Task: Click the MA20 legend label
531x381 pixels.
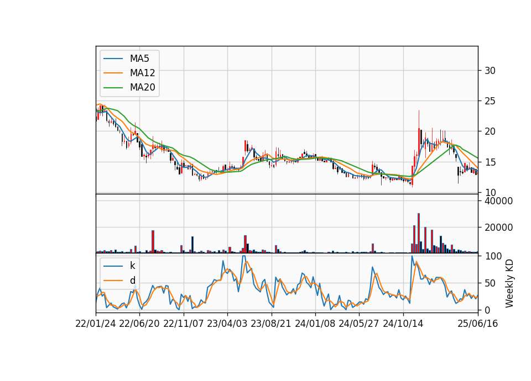Action: click(142, 87)
